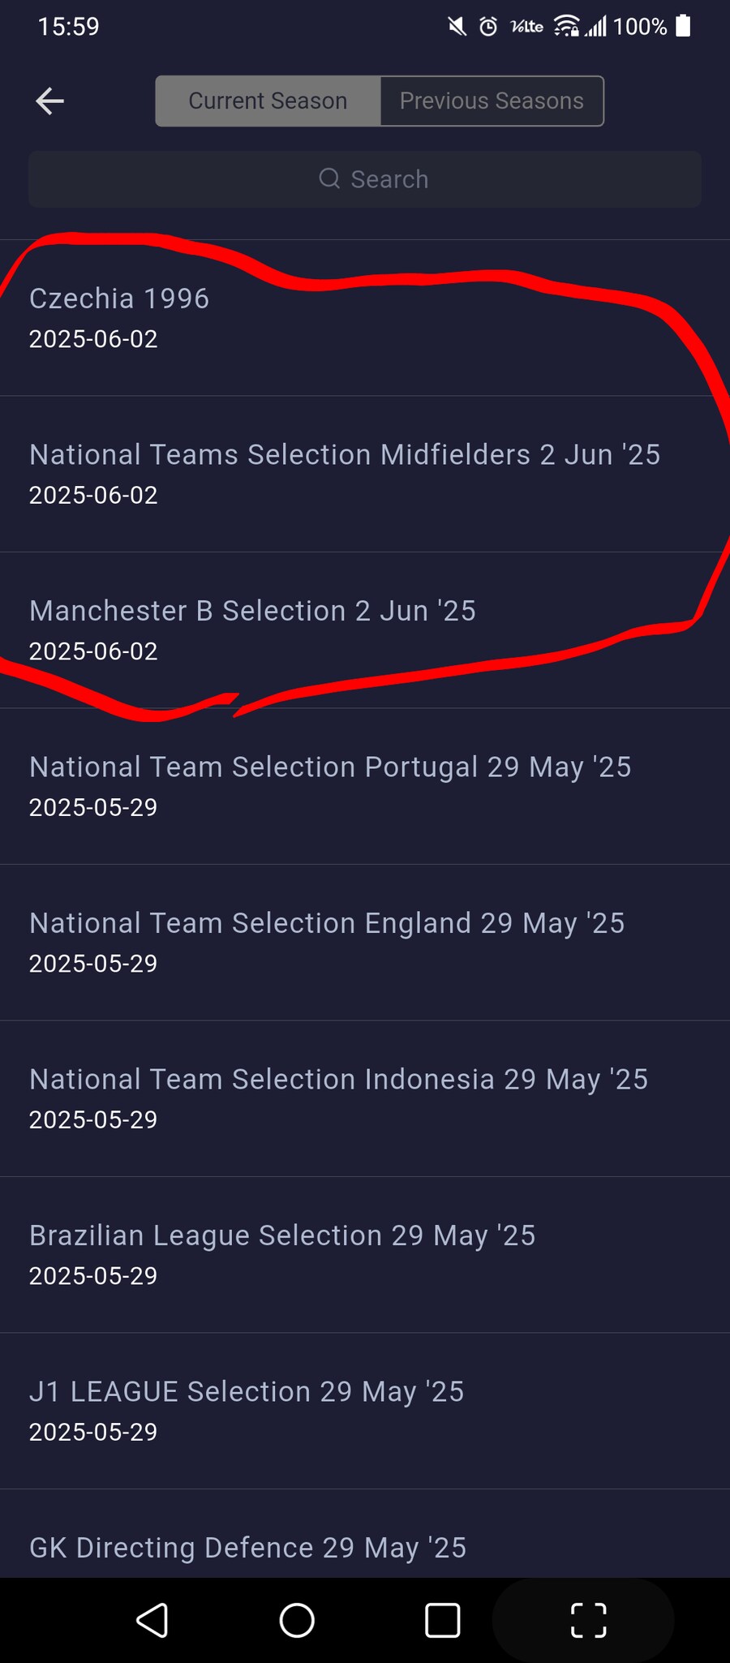Tap Android back navigation triangle
This screenshot has width=730, height=1663.
pos(152,1620)
